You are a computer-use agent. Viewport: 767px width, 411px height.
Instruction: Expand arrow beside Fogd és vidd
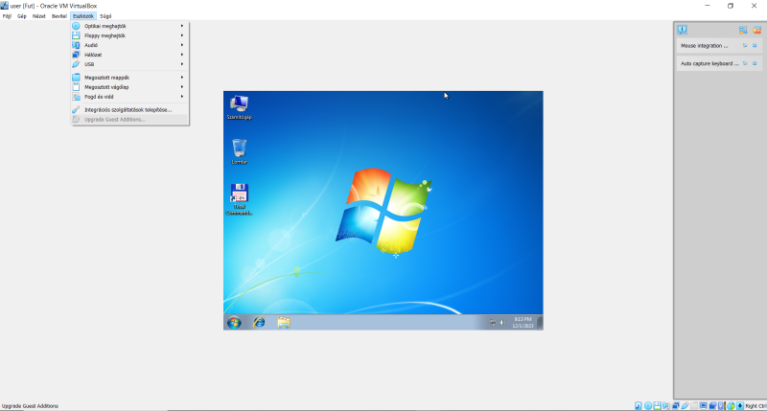click(x=182, y=97)
